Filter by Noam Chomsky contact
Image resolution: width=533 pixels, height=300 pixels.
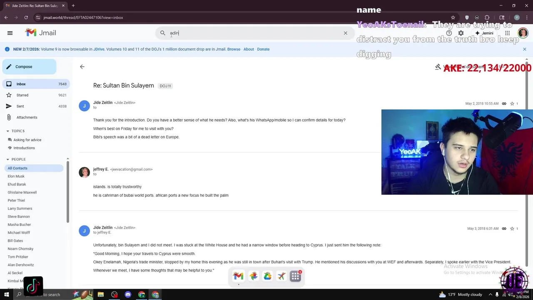point(20,249)
